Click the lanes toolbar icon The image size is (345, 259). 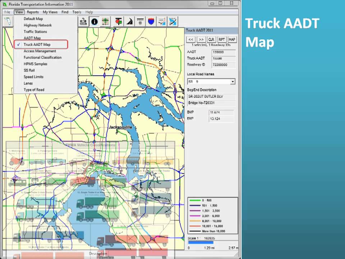coord(140,22)
